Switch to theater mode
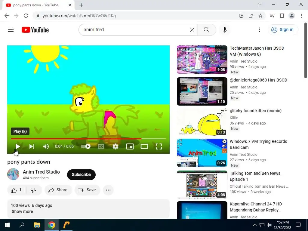This screenshot has width=308, height=231. pyautogui.click(x=144, y=146)
